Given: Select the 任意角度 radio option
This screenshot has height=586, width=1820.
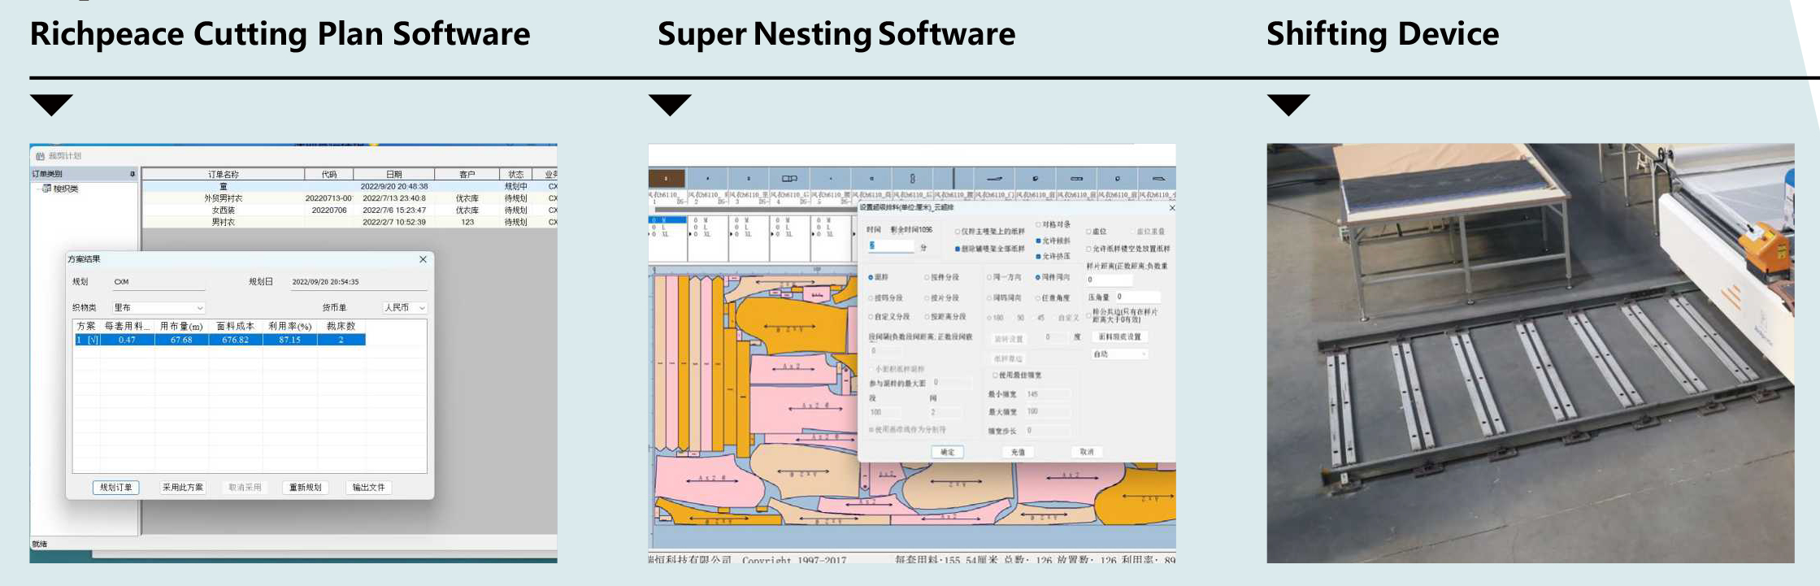Looking at the screenshot, I should tap(1038, 298).
